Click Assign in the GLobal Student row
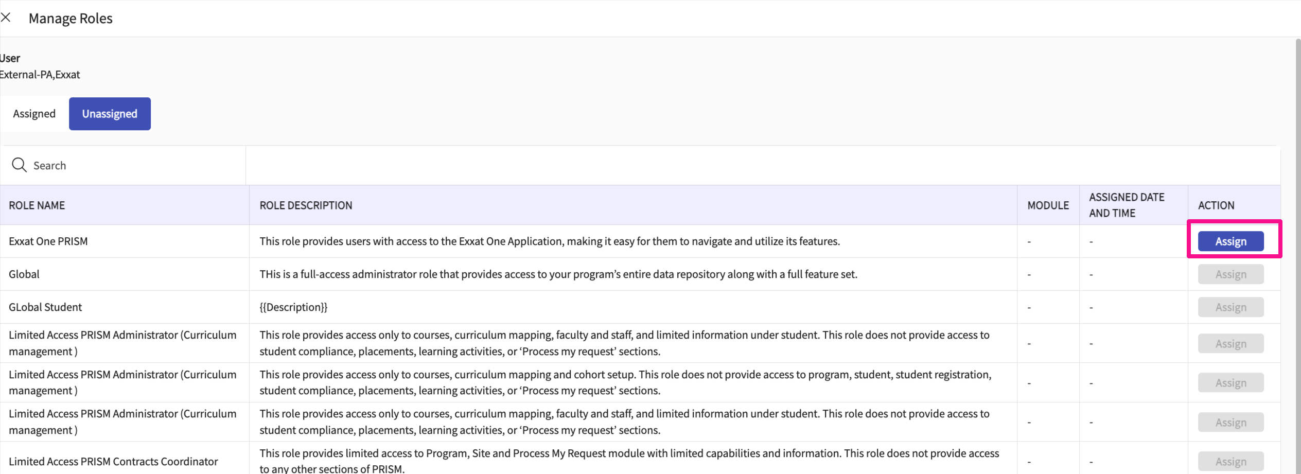The width and height of the screenshot is (1301, 474). click(x=1230, y=307)
